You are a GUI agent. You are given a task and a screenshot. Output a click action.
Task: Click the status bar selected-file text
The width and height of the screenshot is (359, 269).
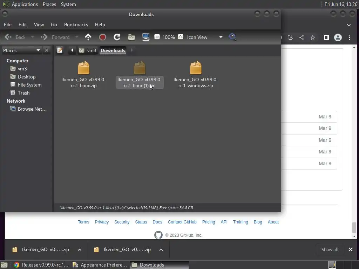tap(126, 208)
